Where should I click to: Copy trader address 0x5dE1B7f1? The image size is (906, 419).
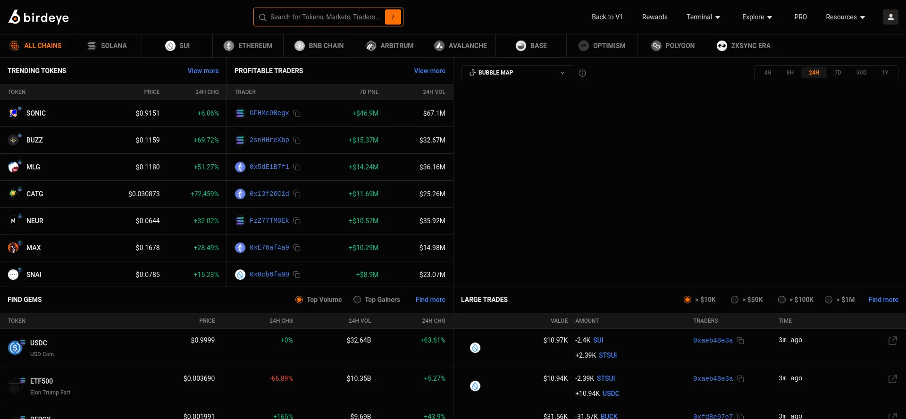click(x=297, y=167)
